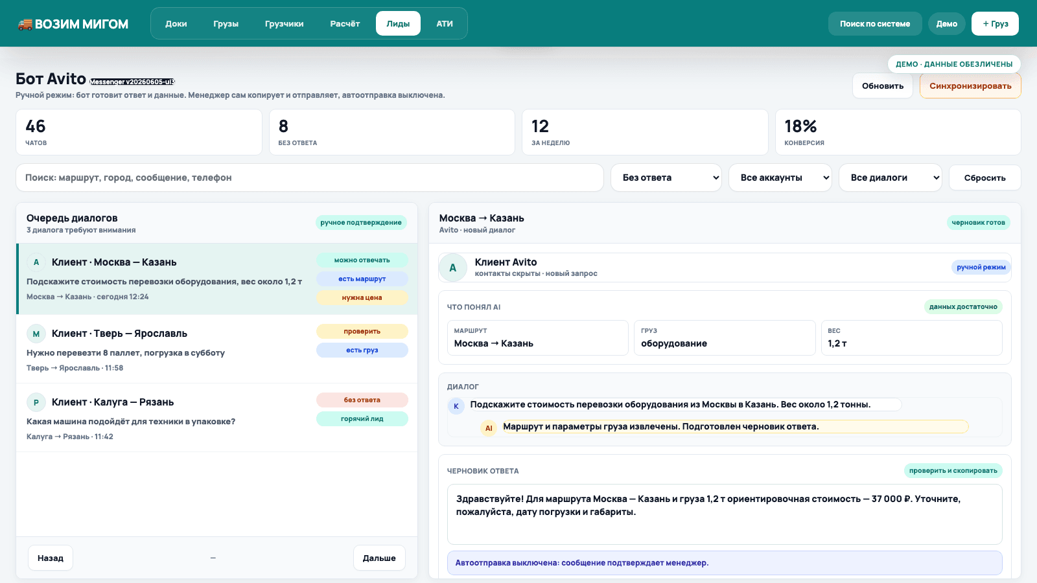
Task: Click the draft reply text area
Action: pyautogui.click(x=725, y=514)
